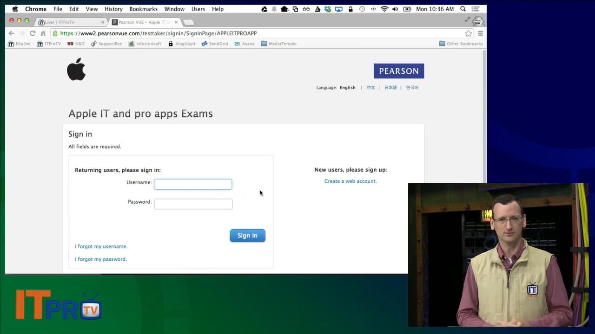Click the pearsonvue URL in the address bar

coord(159,33)
